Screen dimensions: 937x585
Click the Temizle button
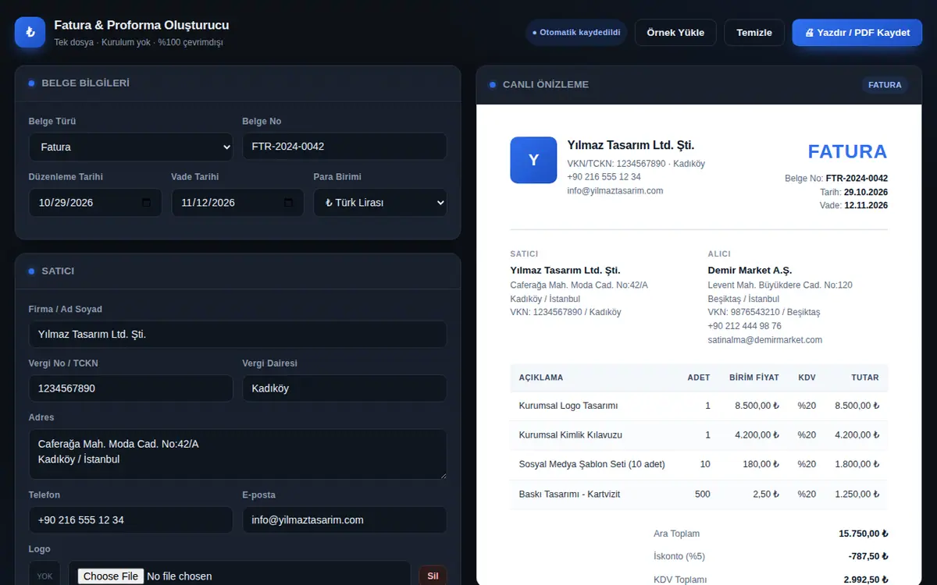coord(754,32)
